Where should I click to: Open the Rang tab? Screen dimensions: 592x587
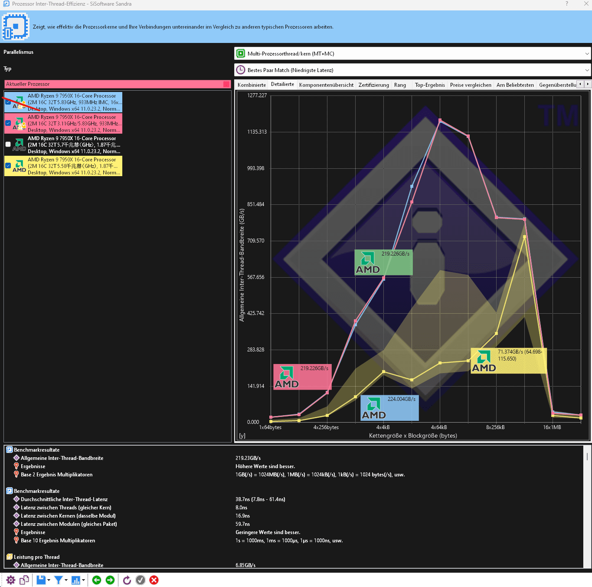400,85
